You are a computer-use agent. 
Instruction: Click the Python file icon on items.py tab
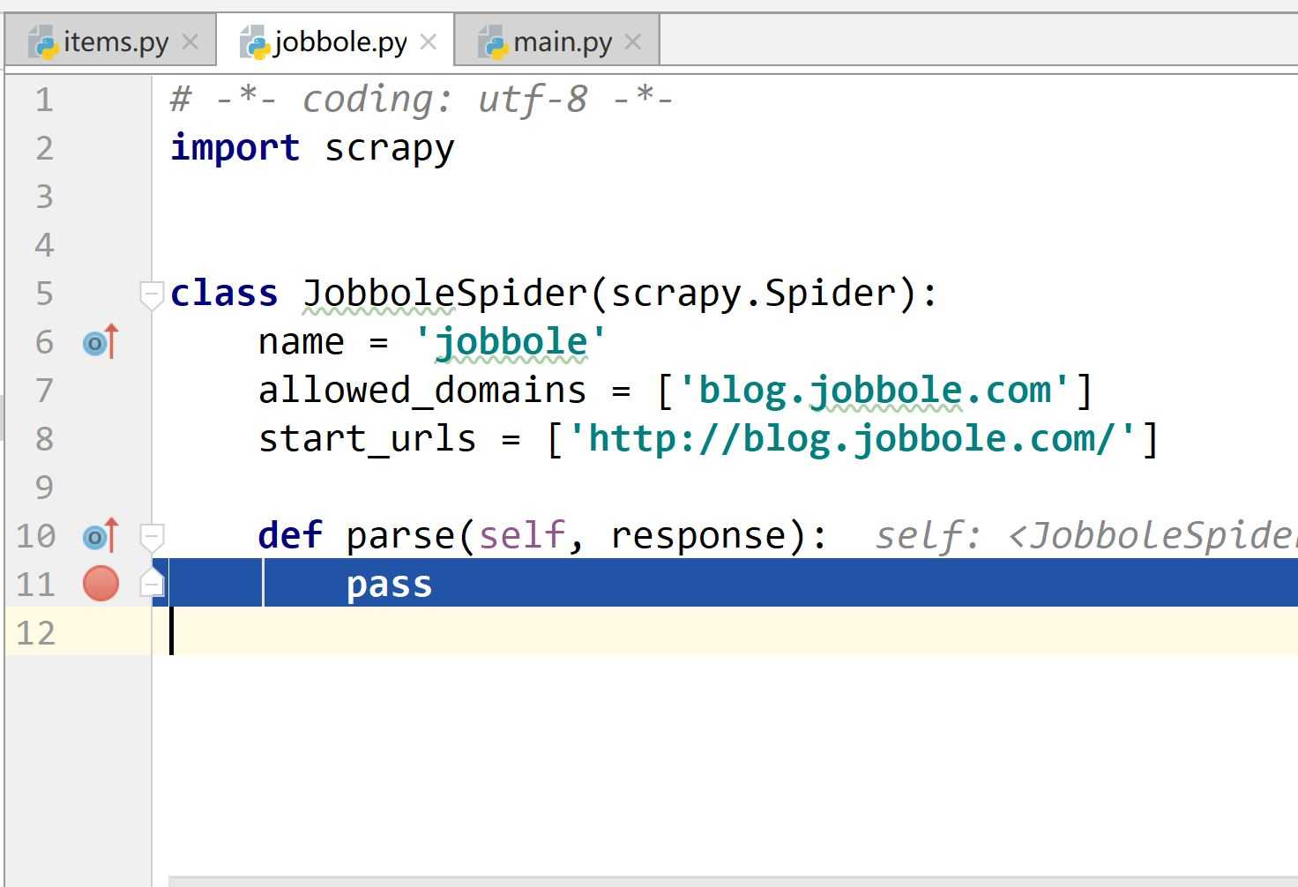point(42,42)
